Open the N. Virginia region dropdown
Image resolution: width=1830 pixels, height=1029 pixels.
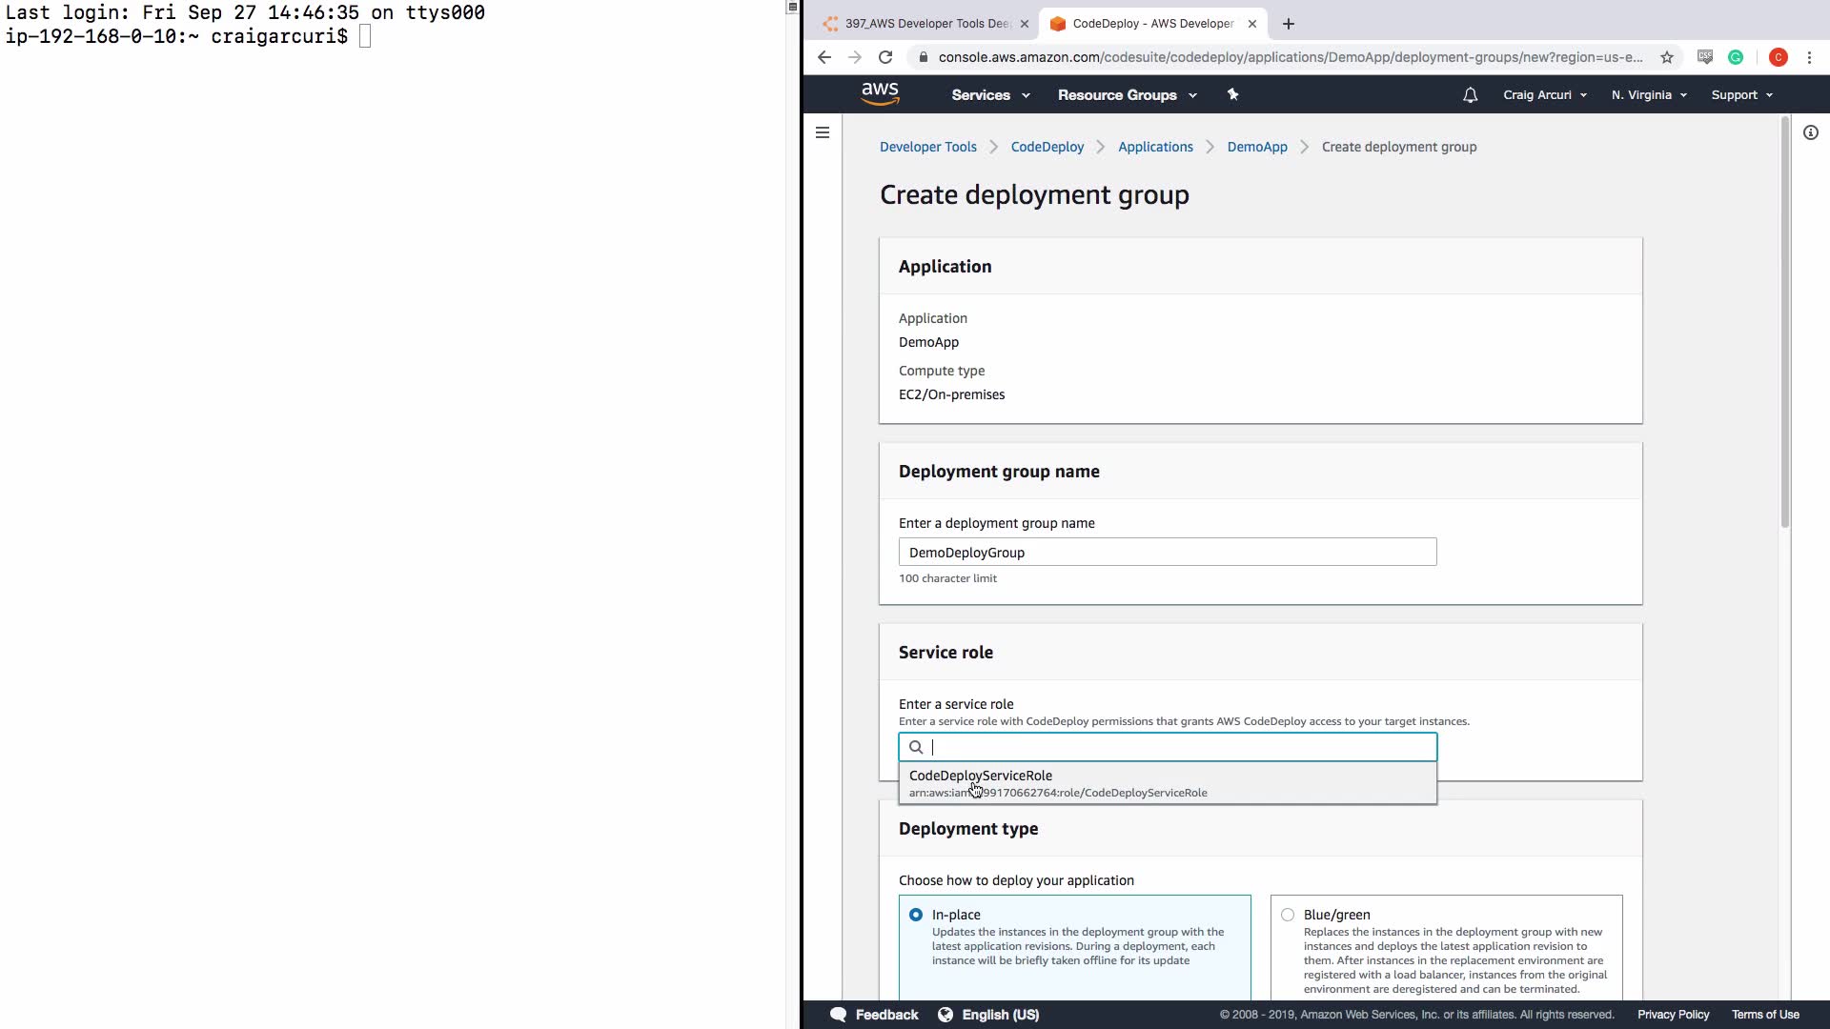(1648, 95)
